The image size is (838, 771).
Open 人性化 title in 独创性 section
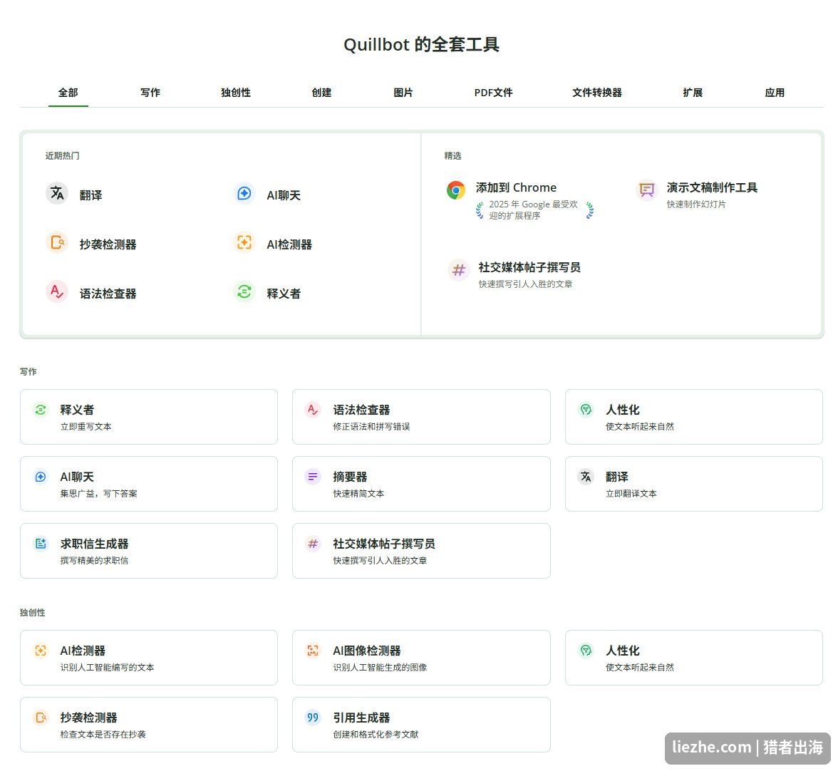623,651
